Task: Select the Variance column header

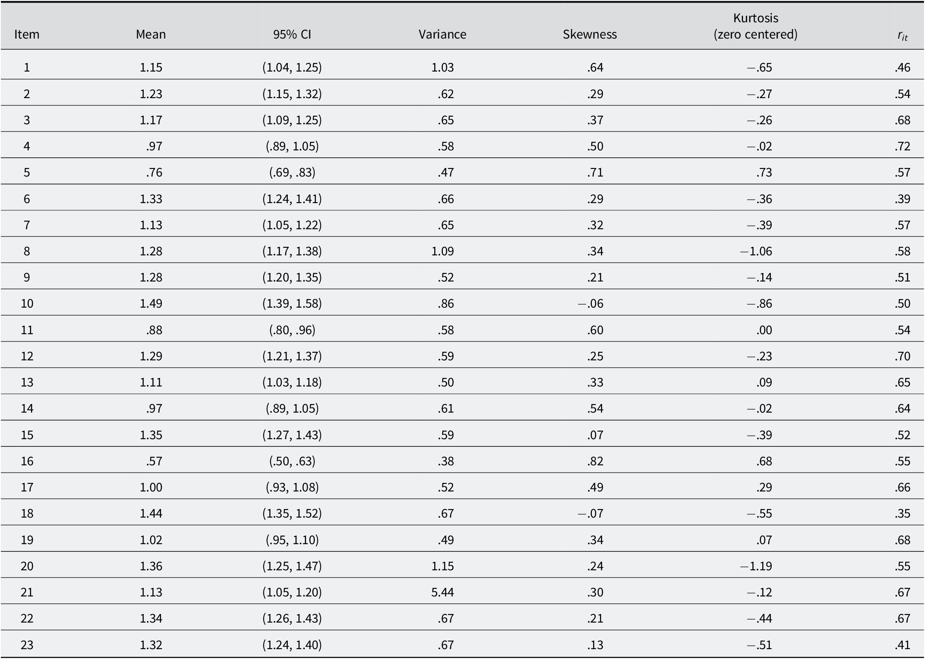Action: [x=442, y=34]
